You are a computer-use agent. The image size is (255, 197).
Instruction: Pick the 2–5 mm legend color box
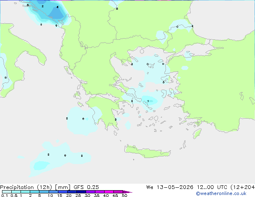point(35,192)
